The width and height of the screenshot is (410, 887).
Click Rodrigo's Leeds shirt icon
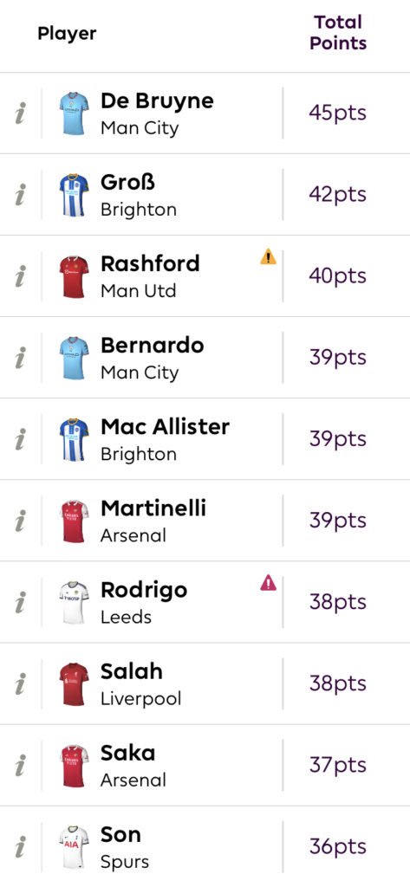[x=75, y=603]
